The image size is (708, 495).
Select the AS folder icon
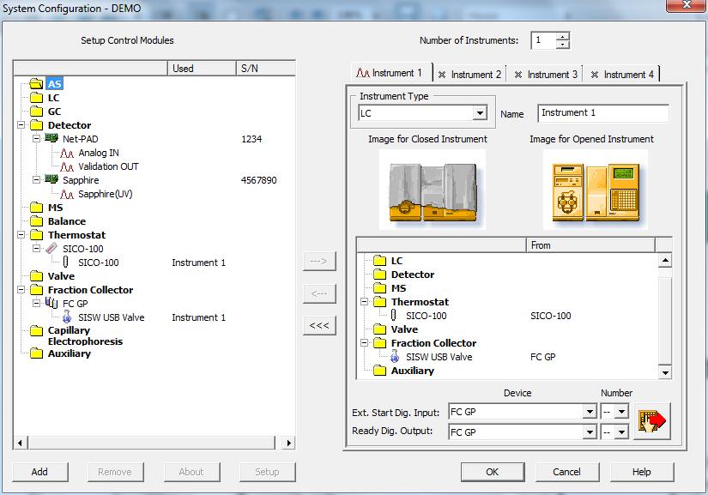click(x=36, y=83)
